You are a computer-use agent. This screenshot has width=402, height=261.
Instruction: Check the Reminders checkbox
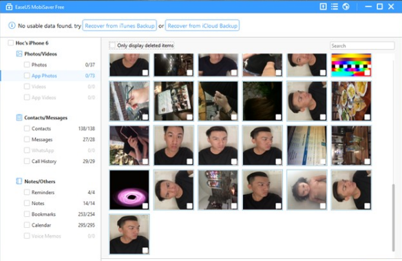(27, 192)
